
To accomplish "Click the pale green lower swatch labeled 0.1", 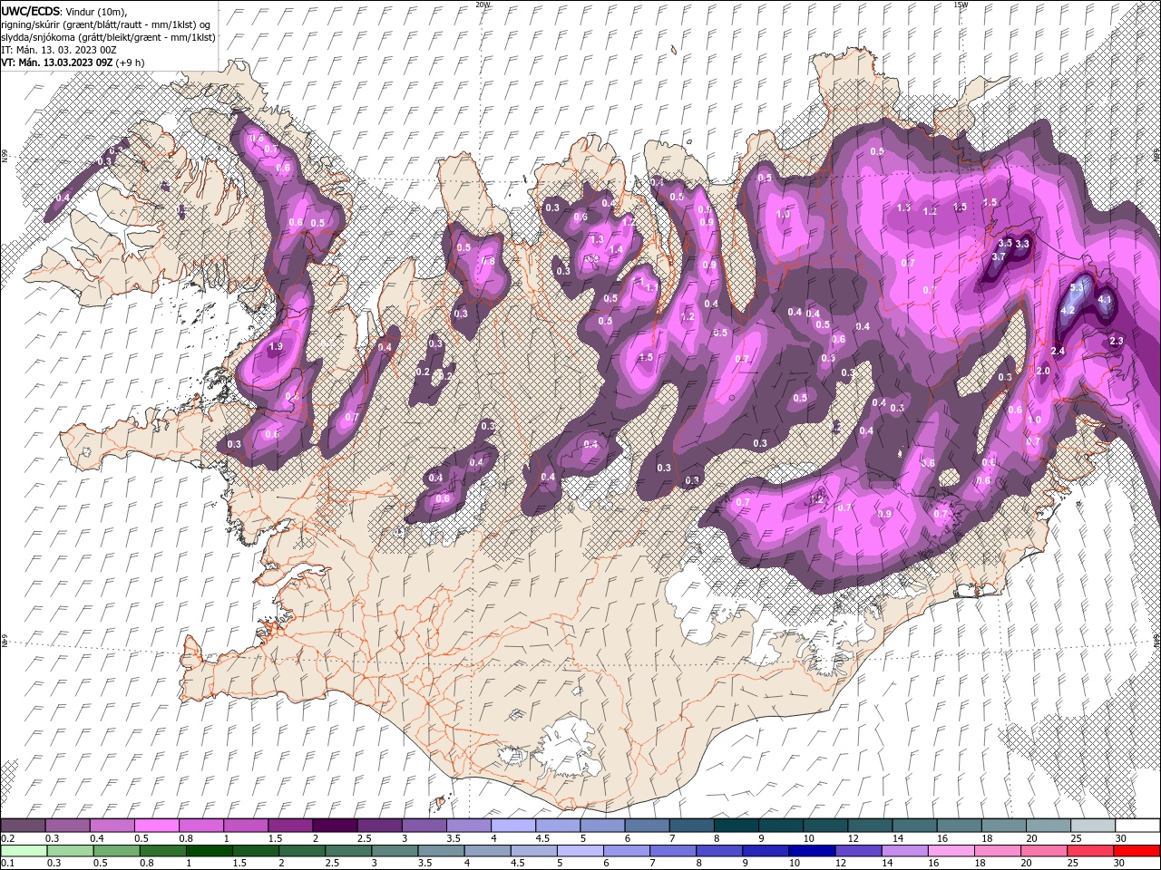I will click(x=24, y=851).
